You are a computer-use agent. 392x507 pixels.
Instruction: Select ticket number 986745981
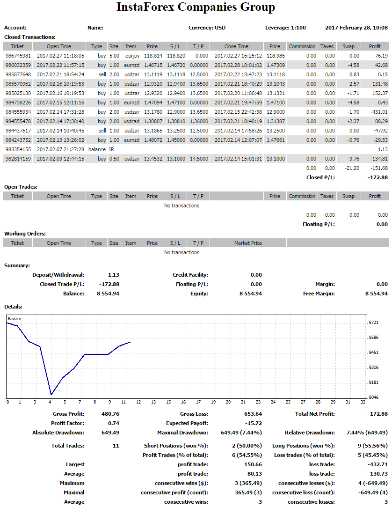pyautogui.click(x=18, y=56)
